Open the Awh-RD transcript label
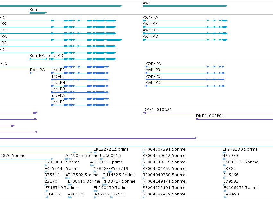This screenshot has width=273, height=199. click(x=150, y=37)
